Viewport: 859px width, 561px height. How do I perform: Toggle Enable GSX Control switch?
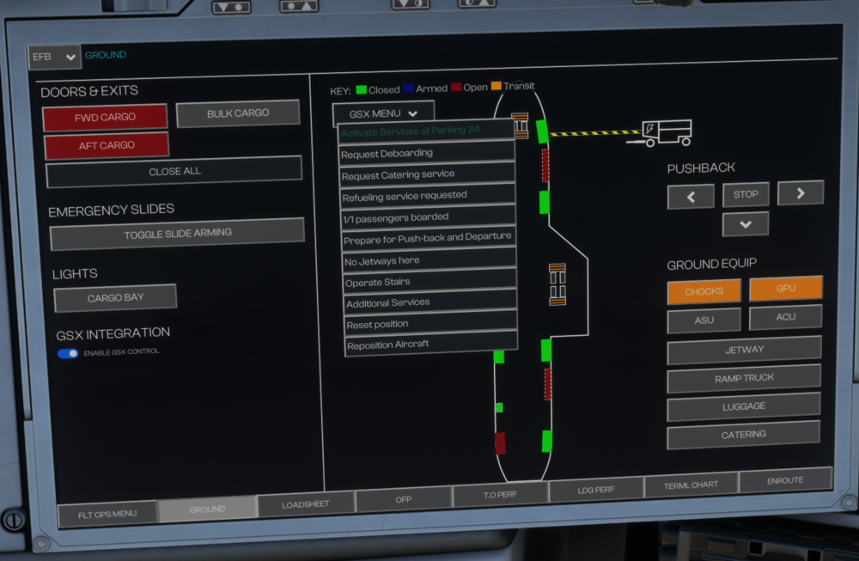tap(68, 353)
